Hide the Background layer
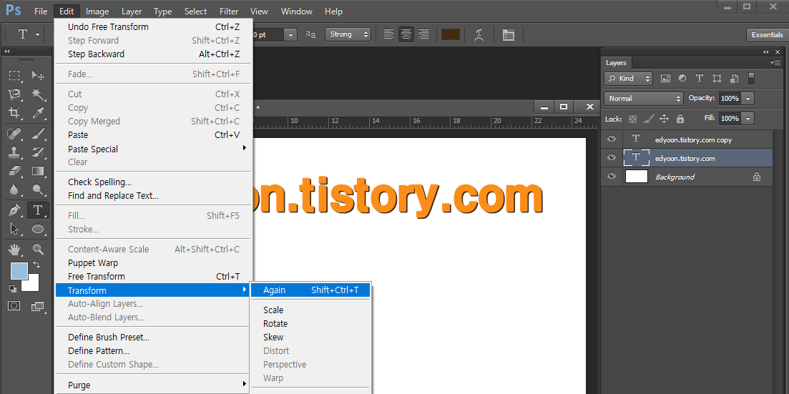The width and height of the screenshot is (789, 394). pos(612,177)
